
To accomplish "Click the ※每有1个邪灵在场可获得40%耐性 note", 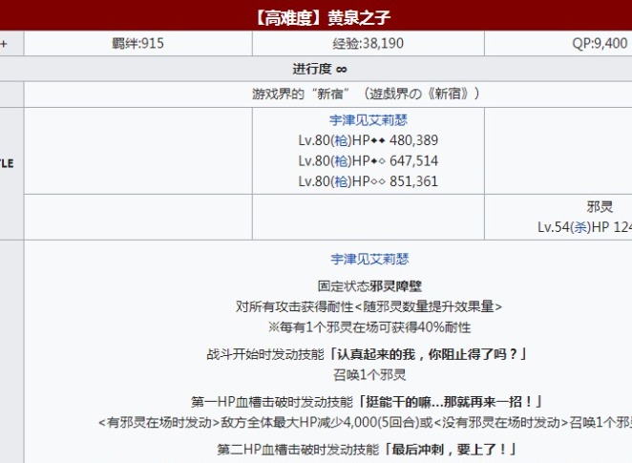I will pyautogui.click(x=369, y=327).
